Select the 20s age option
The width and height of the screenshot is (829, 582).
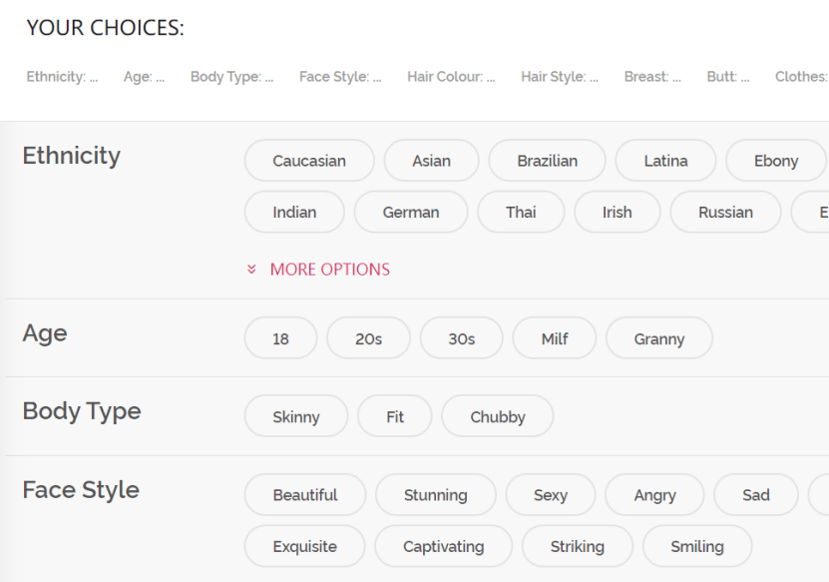pos(368,338)
